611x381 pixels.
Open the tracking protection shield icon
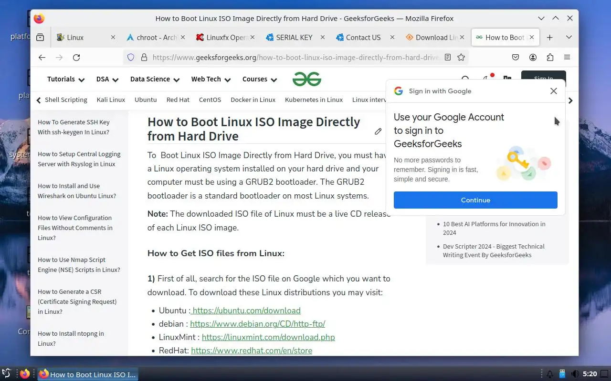[131, 57]
